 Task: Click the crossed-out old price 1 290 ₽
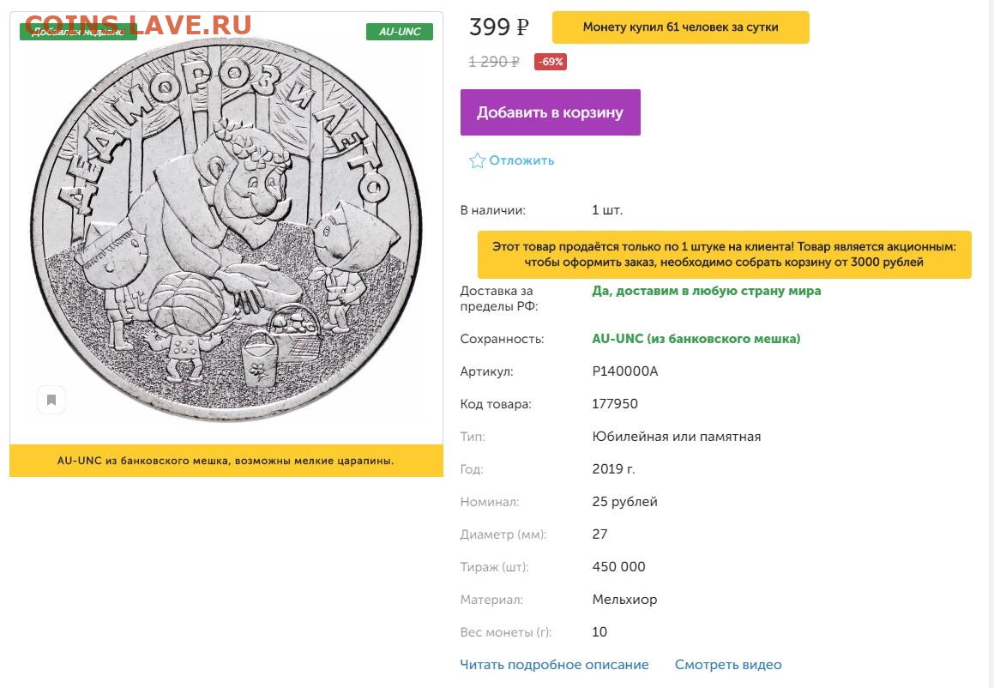click(494, 62)
